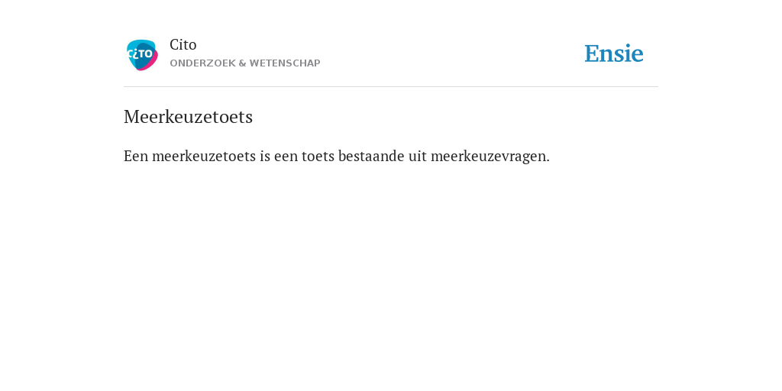Click the white 'cito' lettering inside the shield
Viewport: 782px width, 391px height.
pyautogui.click(x=140, y=53)
